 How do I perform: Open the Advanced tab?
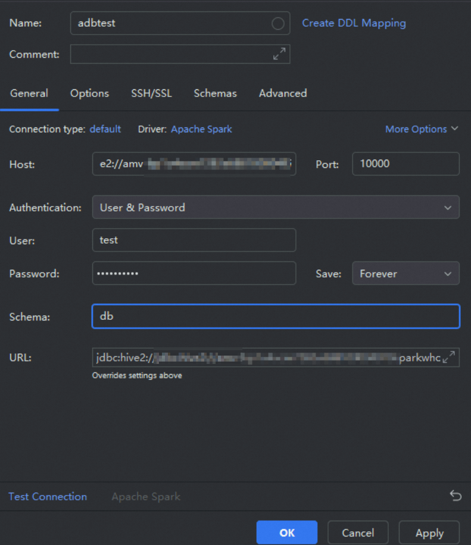pyautogui.click(x=283, y=93)
